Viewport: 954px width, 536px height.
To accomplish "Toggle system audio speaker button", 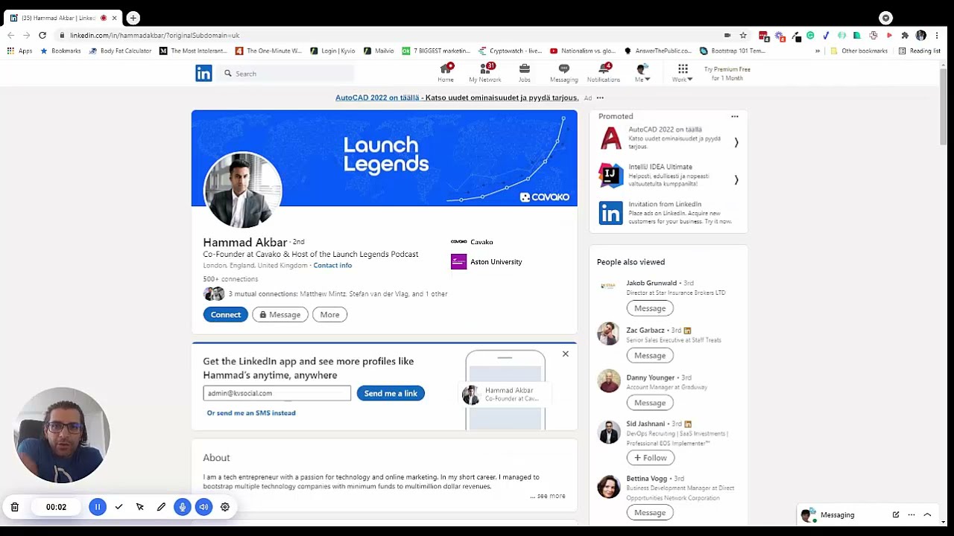I will coord(203,507).
